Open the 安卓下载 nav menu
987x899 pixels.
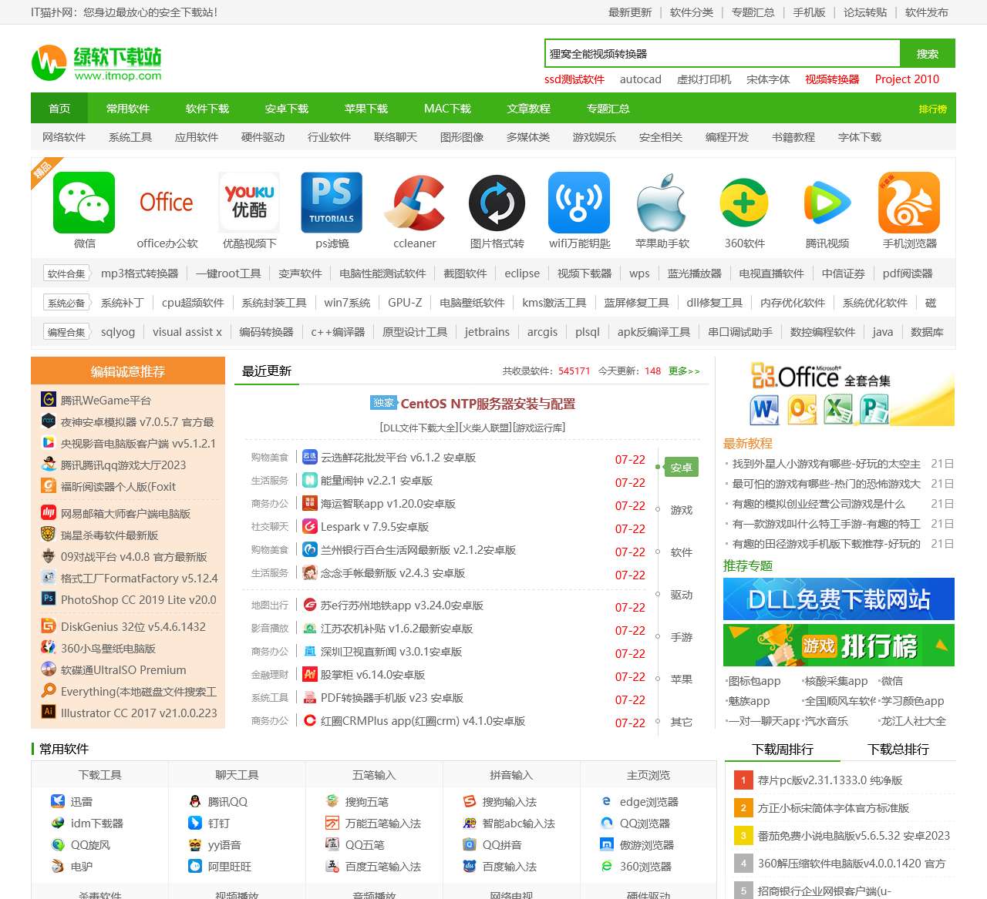287,109
